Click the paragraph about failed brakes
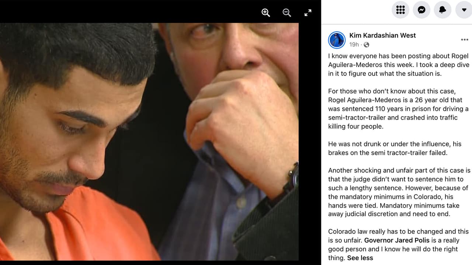Screen dimensions: 472x265 click(x=395, y=148)
